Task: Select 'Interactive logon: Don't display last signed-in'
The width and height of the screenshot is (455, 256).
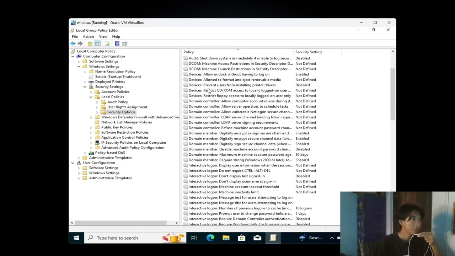Action: (226, 176)
